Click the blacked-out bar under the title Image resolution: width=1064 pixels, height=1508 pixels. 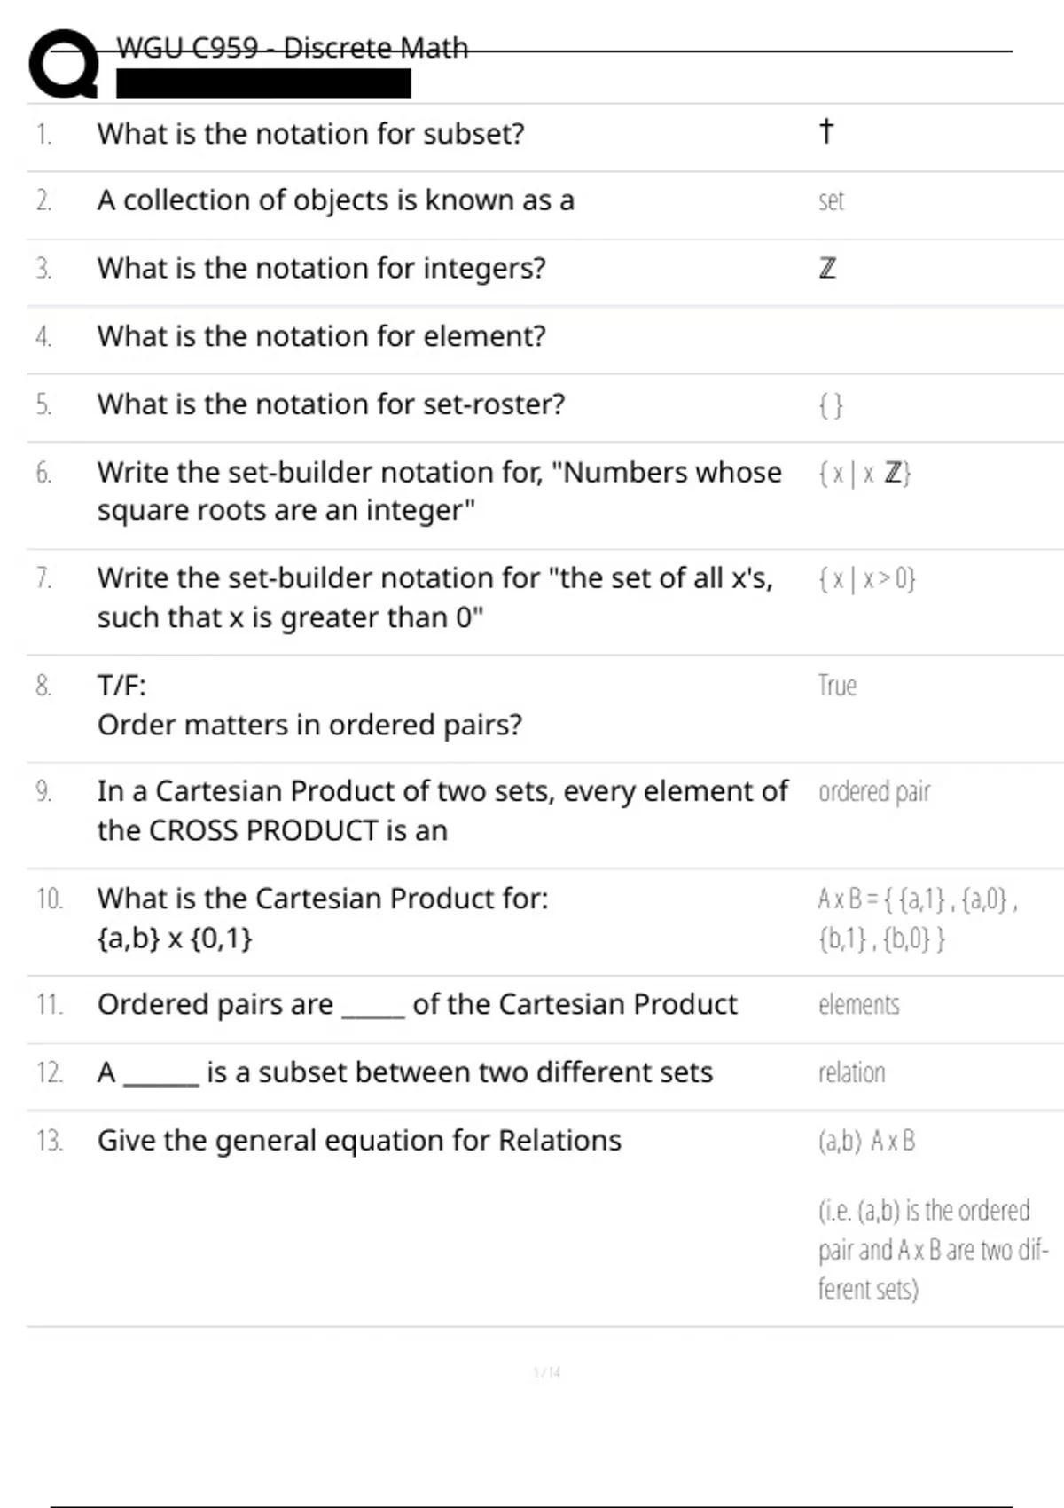[x=263, y=84]
